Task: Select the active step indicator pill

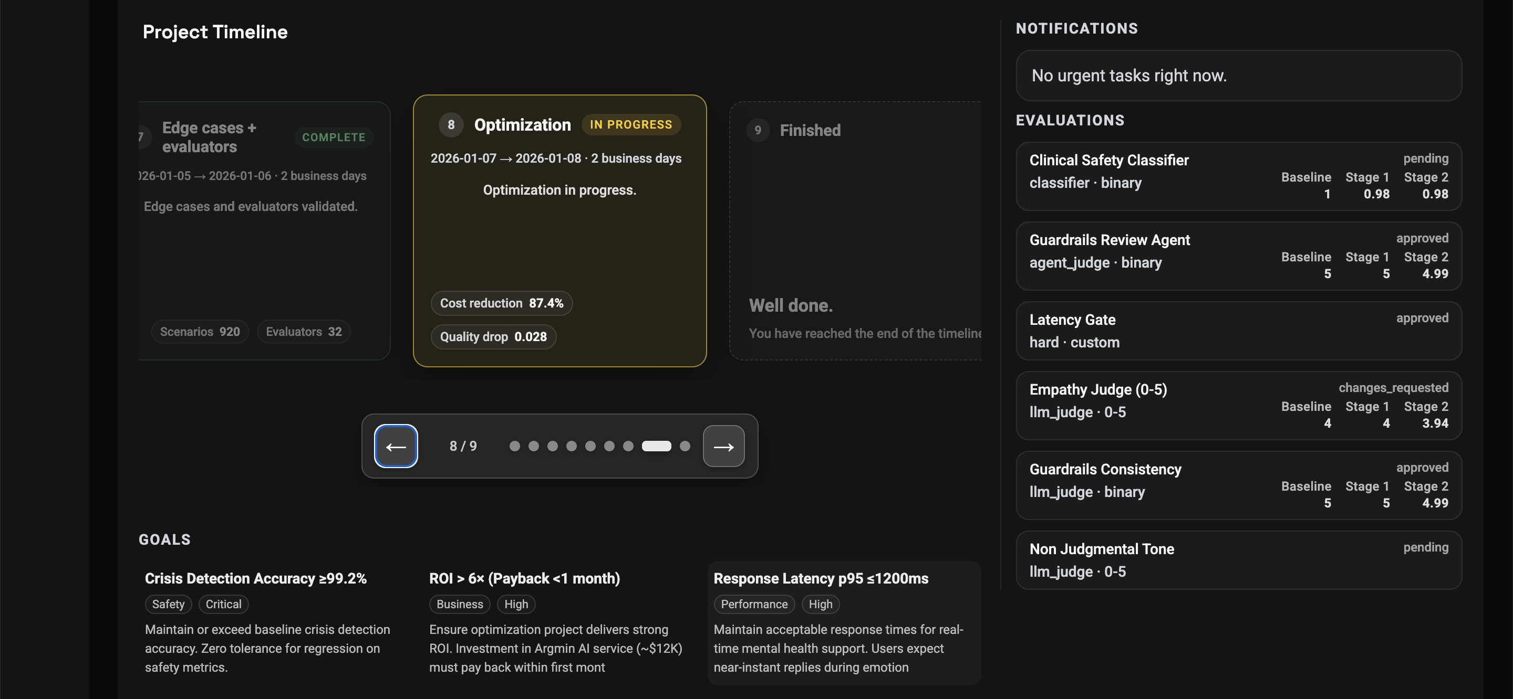Action: [658, 446]
